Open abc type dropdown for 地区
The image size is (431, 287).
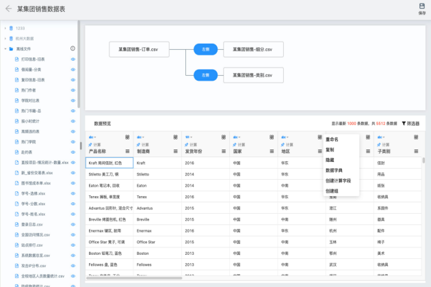[x=285, y=137]
